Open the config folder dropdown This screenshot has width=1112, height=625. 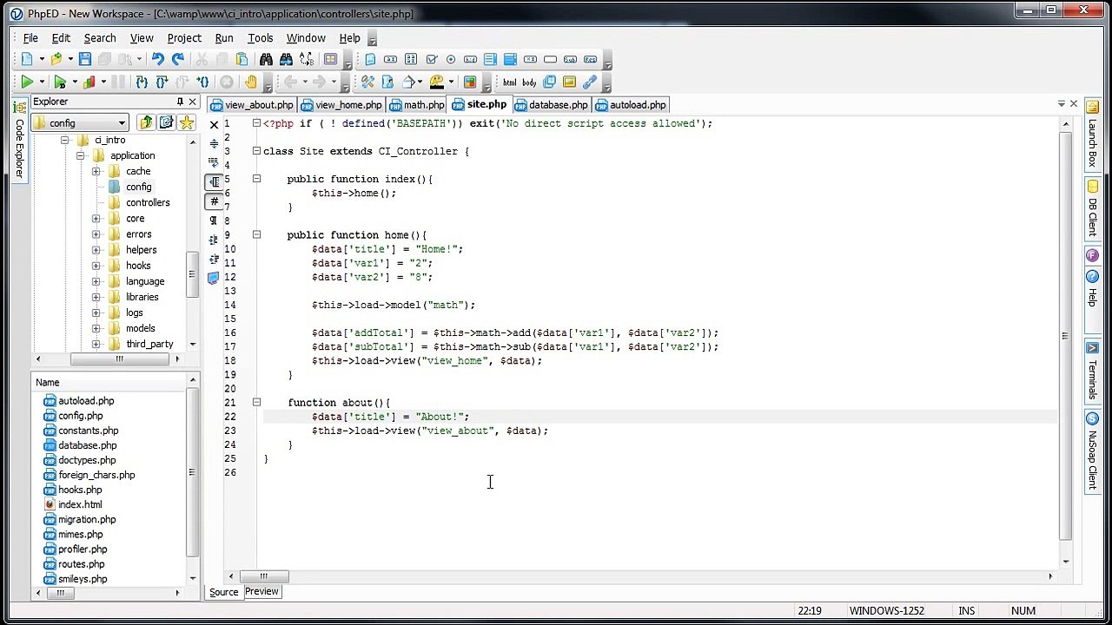point(122,122)
